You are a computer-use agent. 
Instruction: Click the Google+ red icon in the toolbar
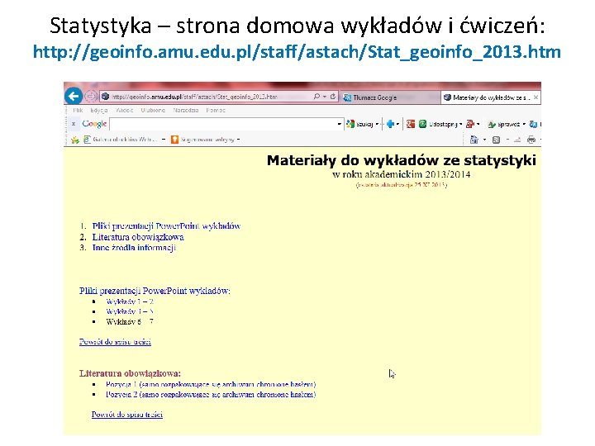click(x=410, y=124)
